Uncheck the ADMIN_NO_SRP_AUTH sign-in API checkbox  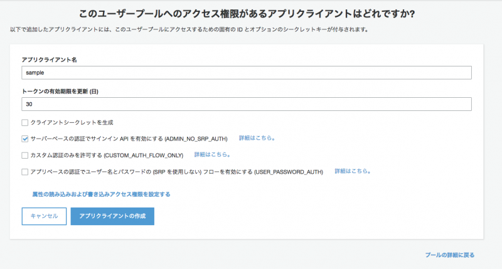point(25,139)
